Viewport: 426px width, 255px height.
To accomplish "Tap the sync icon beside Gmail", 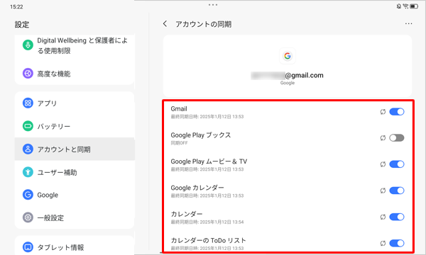I will coord(383,112).
